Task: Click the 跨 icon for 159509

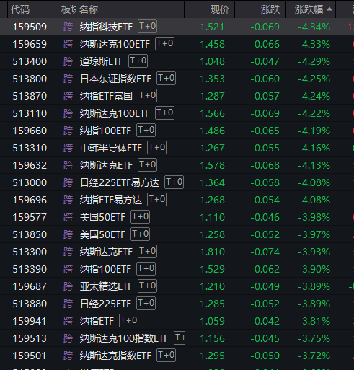Action: 68,27
